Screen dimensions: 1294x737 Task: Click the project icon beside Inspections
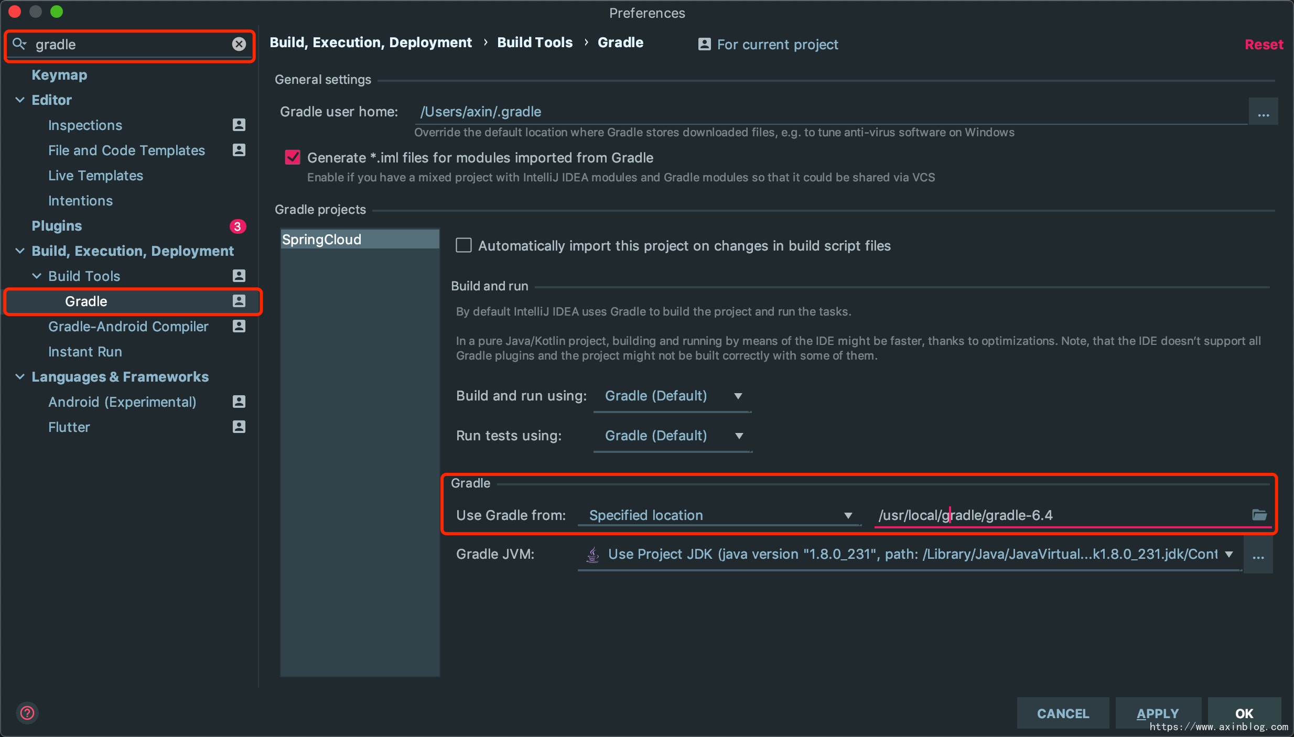(239, 125)
